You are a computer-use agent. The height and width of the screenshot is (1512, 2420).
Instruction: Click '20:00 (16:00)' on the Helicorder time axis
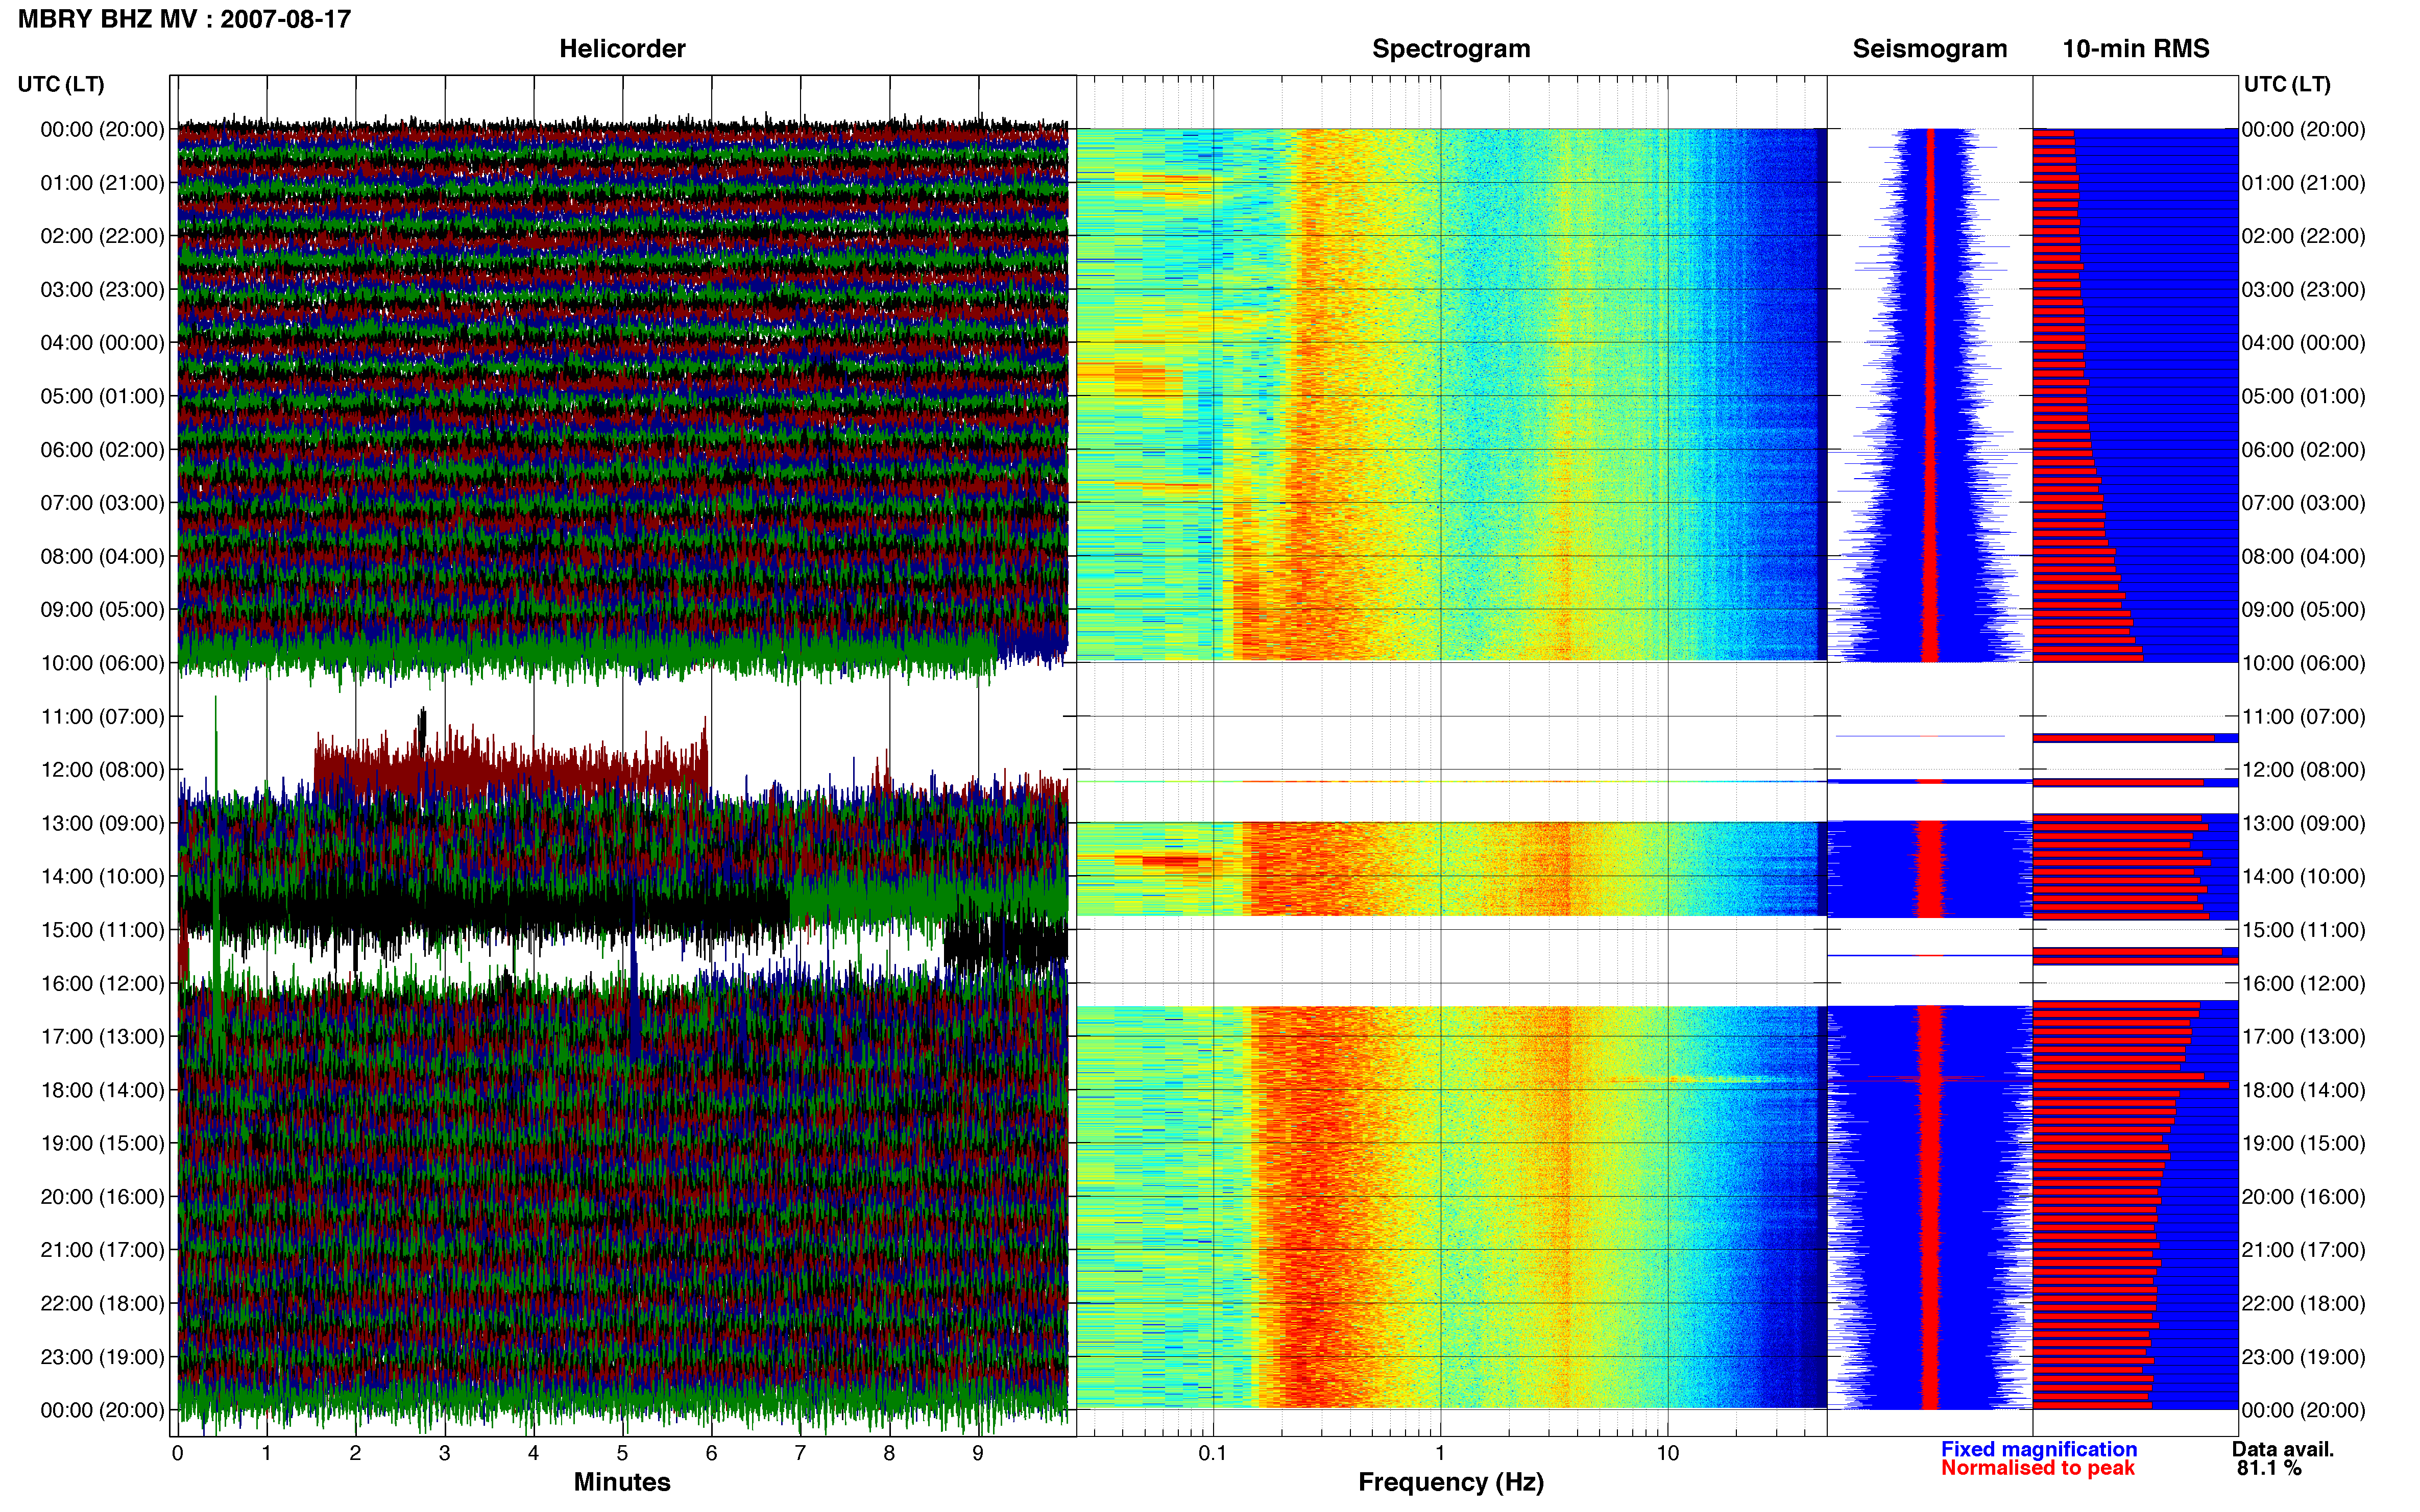102,1197
